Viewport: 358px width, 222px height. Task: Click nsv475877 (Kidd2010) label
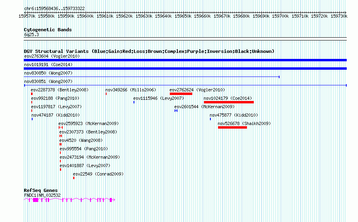tap(234, 115)
